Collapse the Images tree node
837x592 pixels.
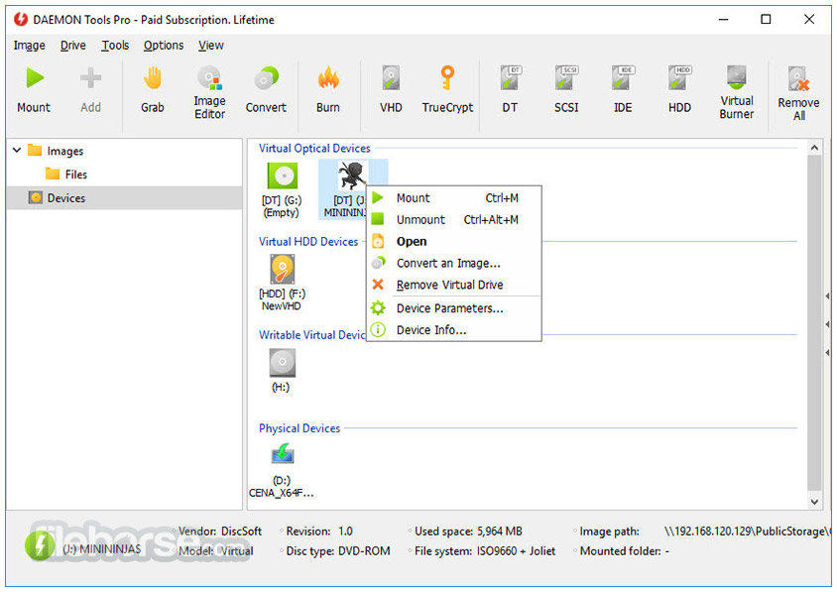click(17, 151)
